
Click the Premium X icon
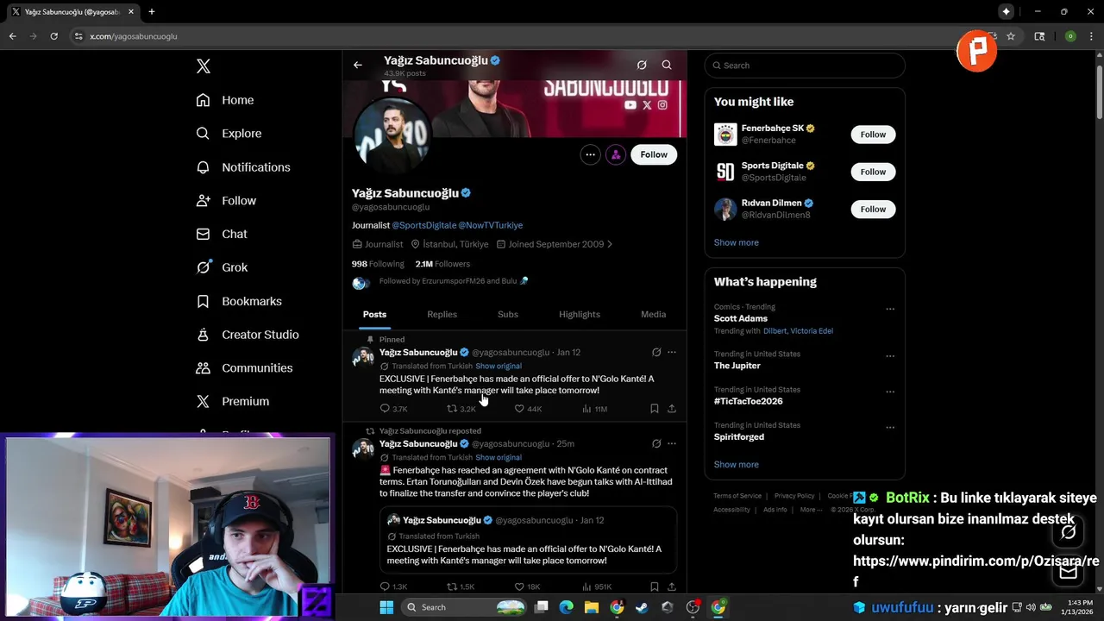coord(203,401)
